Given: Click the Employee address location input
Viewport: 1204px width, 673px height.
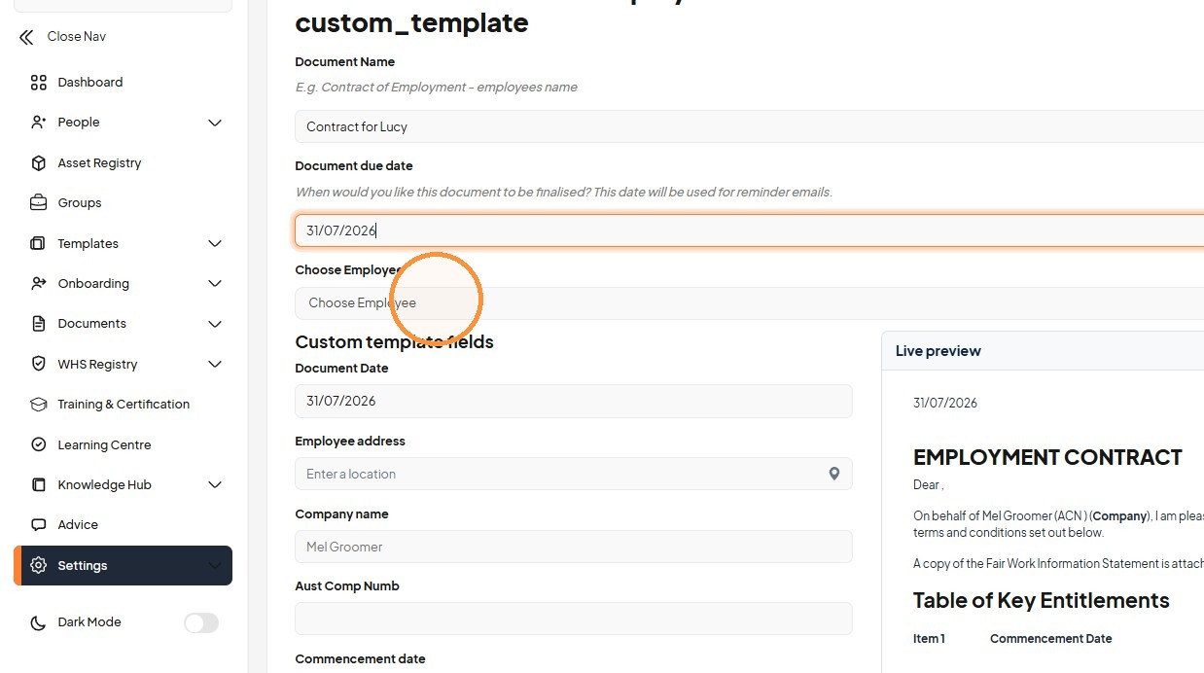Looking at the screenshot, I should 574,474.
